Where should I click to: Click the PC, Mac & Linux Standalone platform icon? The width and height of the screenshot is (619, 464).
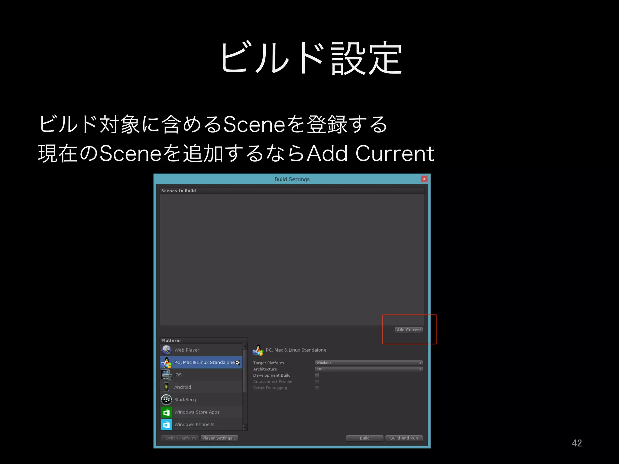coord(166,362)
